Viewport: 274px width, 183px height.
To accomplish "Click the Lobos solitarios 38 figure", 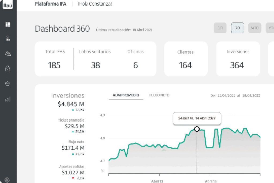I will tap(95, 65).
